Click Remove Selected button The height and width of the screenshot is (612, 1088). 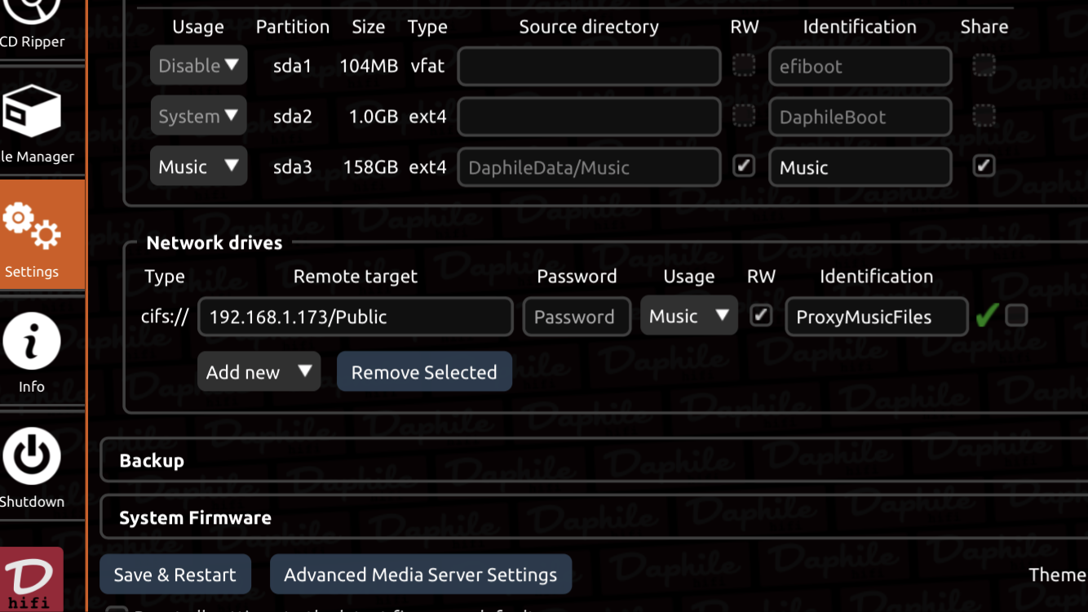click(424, 372)
